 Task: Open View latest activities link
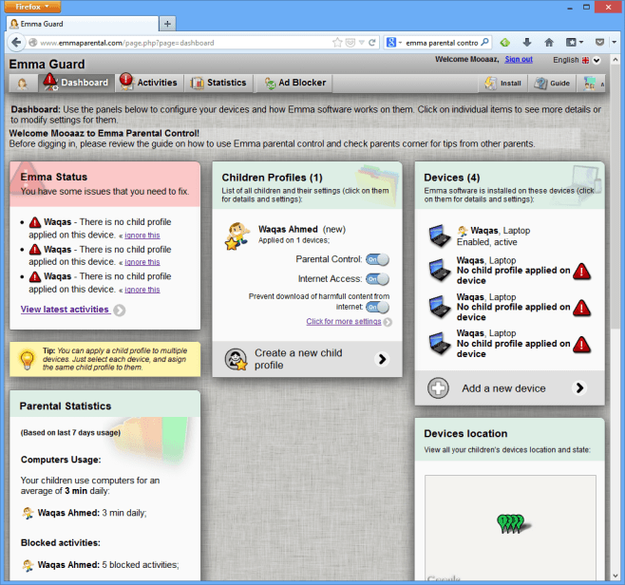[65, 310]
